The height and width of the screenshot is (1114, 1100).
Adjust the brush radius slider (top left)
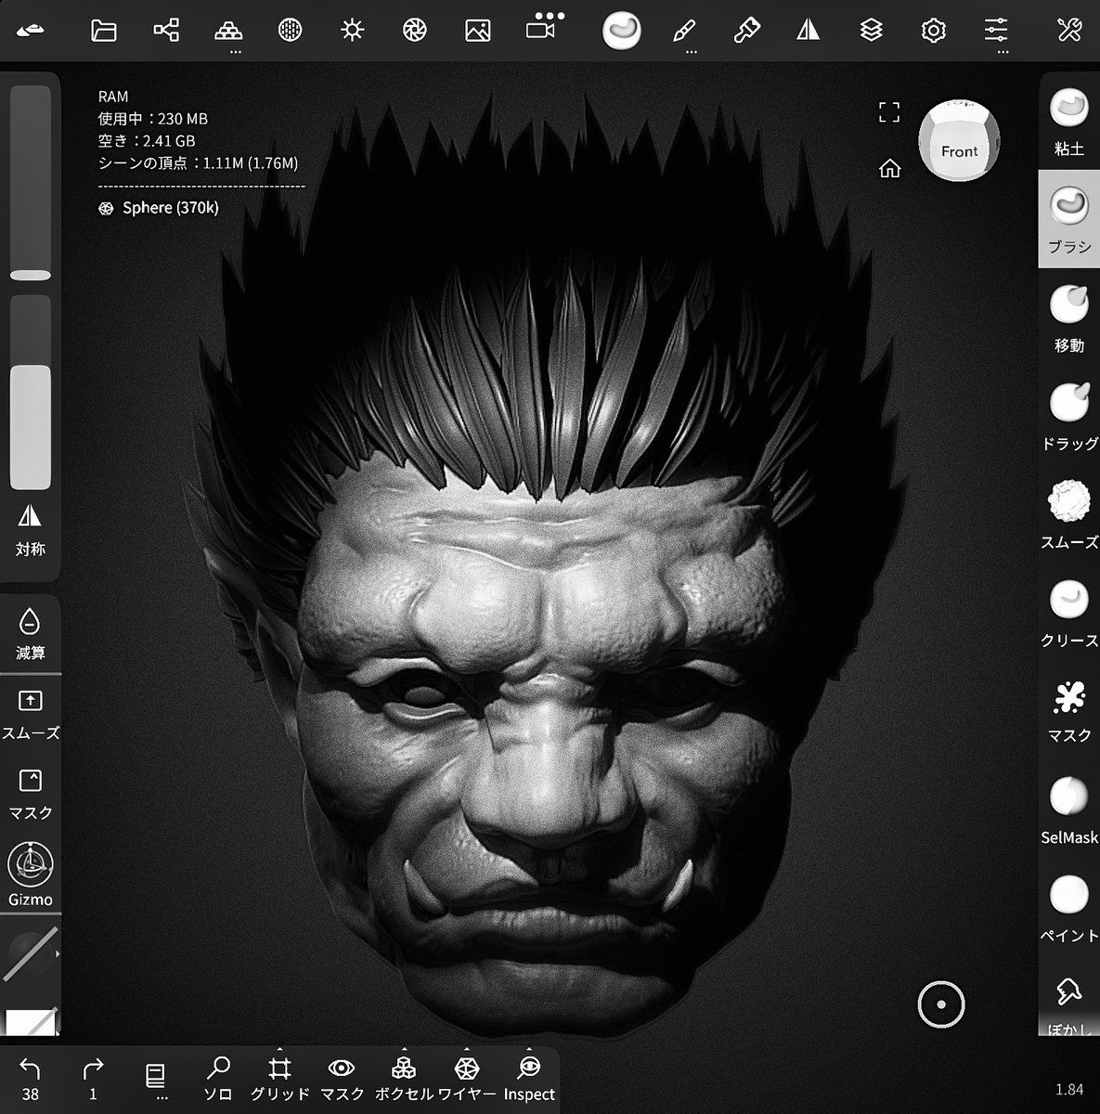point(31,183)
